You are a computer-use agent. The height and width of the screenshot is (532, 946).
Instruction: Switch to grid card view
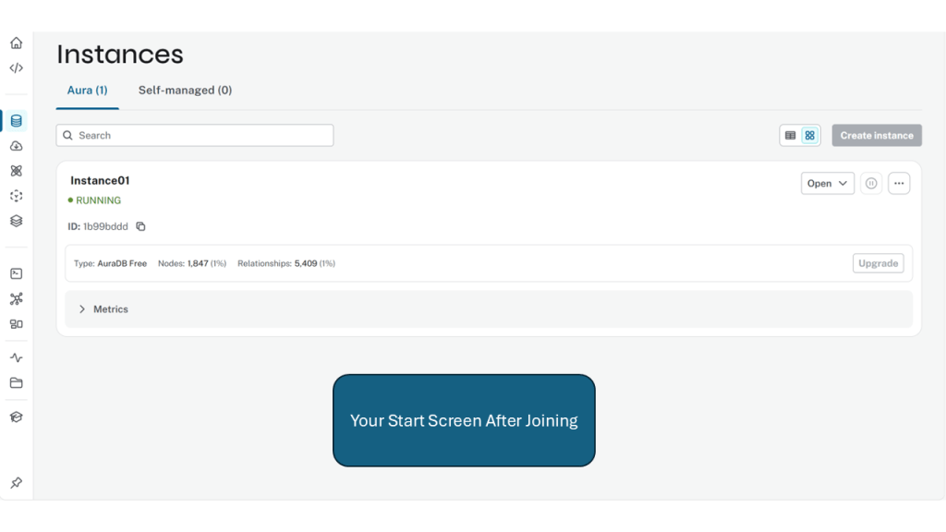[810, 136]
